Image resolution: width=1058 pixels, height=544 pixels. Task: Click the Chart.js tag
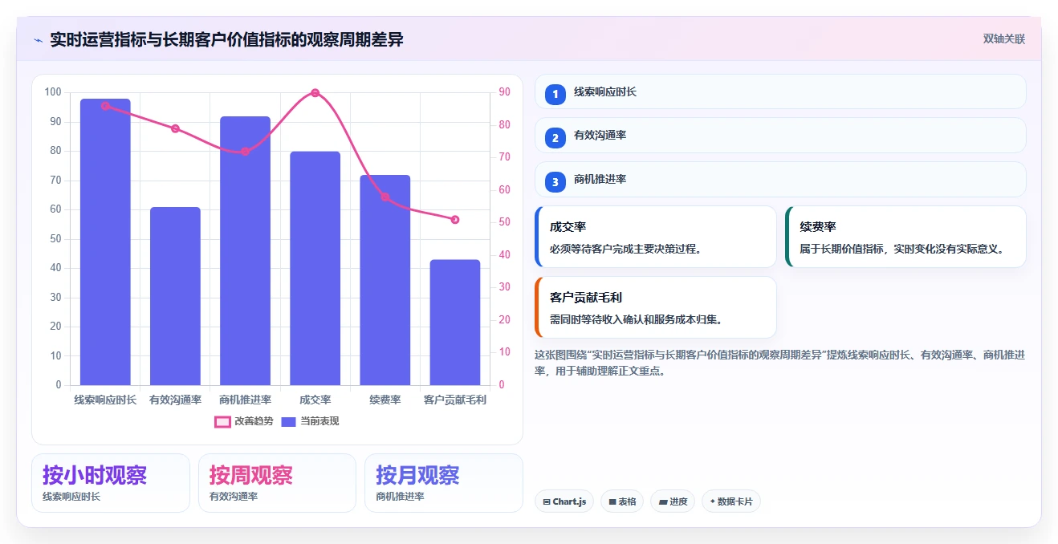[x=564, y=501]
